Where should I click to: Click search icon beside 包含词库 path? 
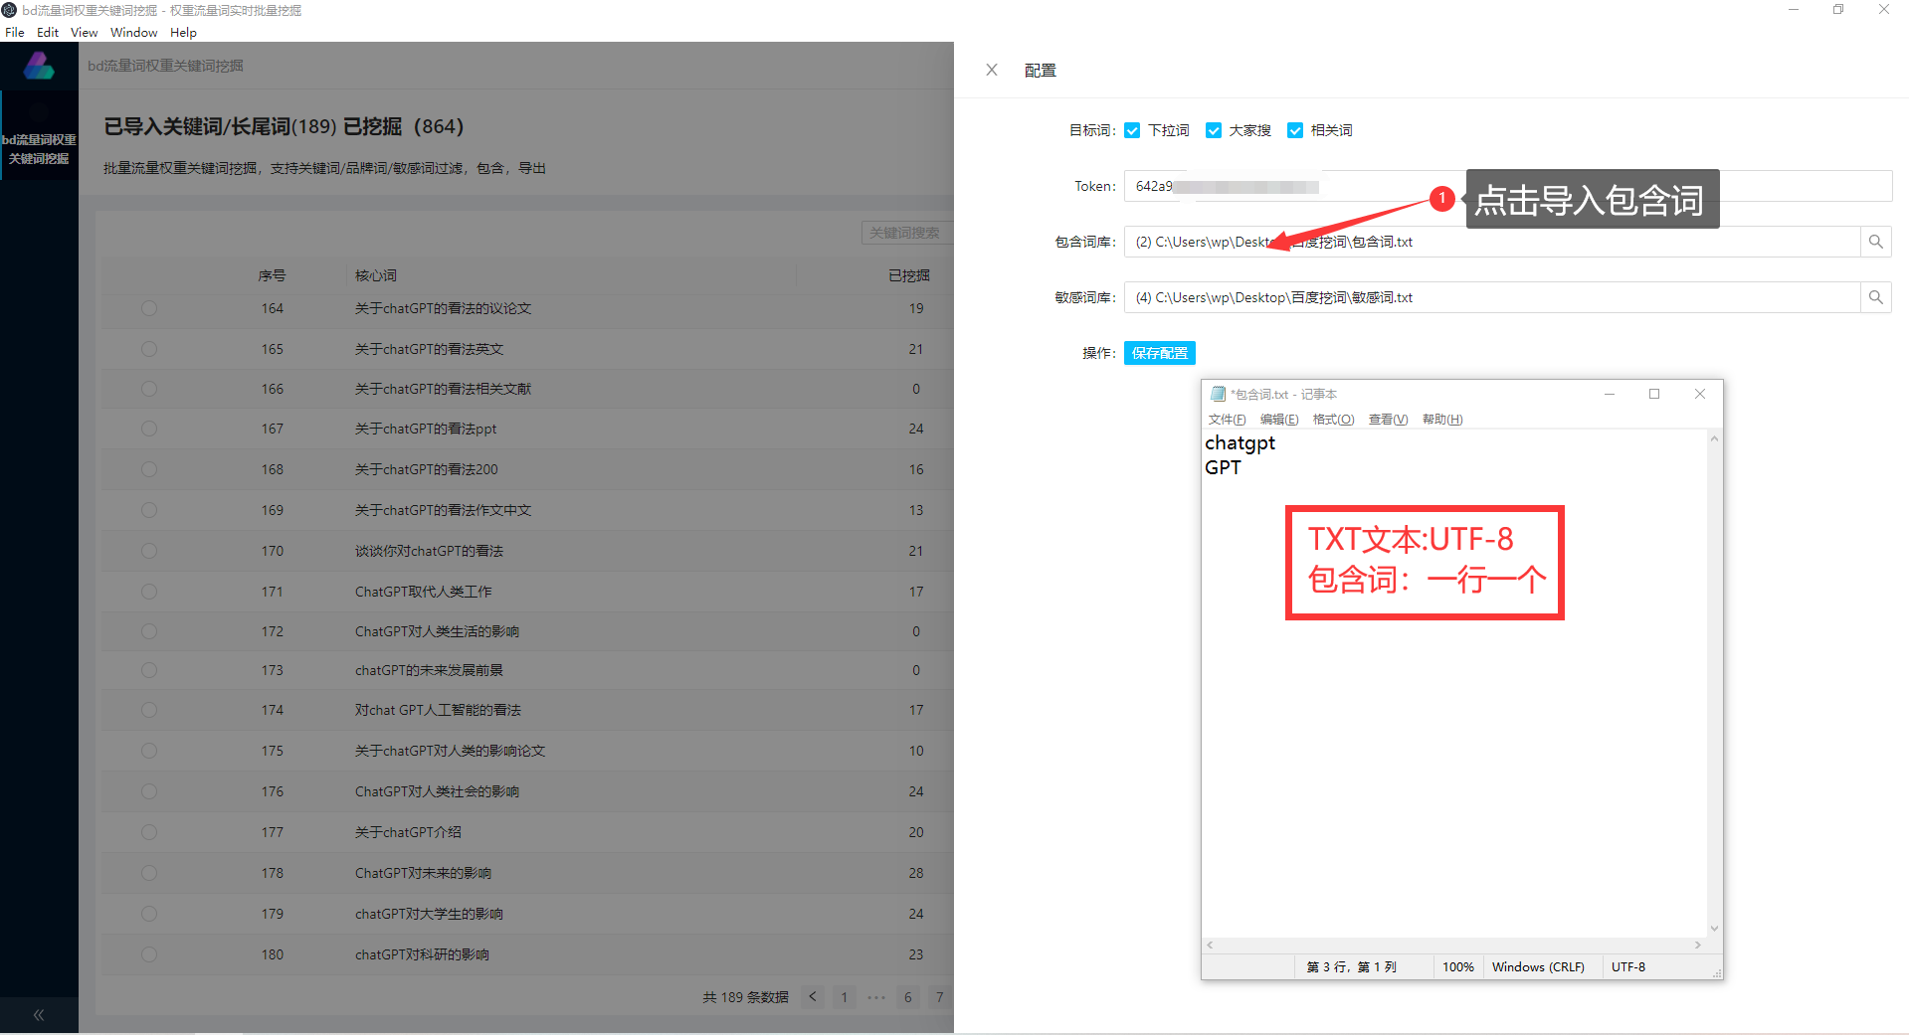tap(1875, 242)
